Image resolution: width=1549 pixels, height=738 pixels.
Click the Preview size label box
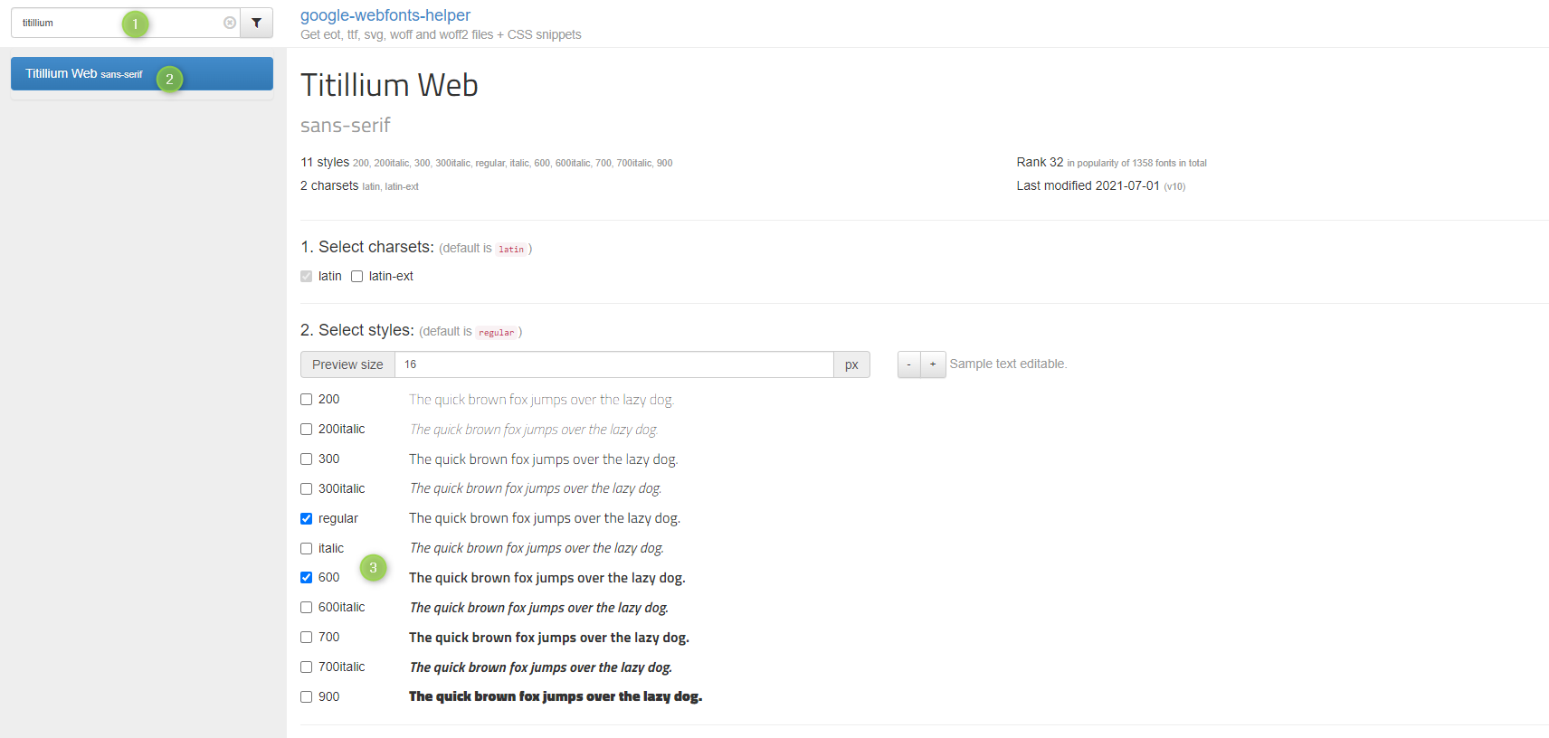pyautogui.click(x=348, y=364)
